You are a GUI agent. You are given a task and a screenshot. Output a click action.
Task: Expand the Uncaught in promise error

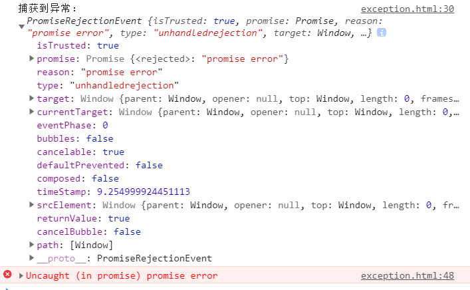21,275
